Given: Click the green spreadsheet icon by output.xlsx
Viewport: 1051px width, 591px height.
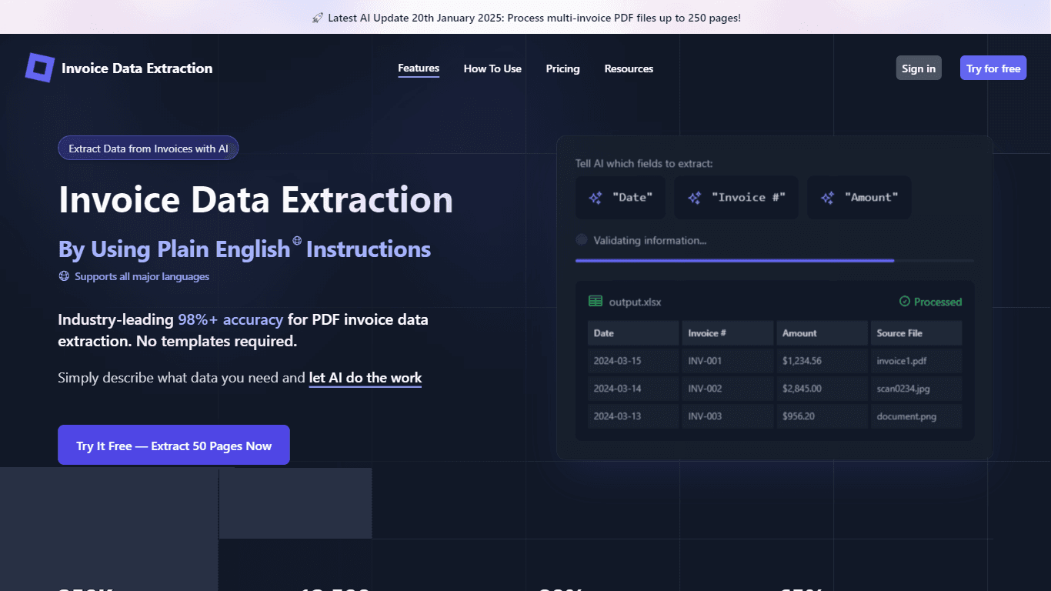Looking at the screenshot, I should pos(596,302).
